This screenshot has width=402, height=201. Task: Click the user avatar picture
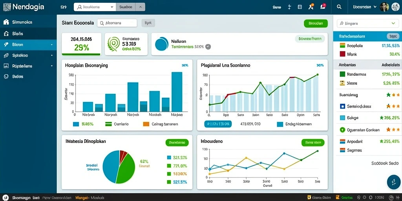384,7
